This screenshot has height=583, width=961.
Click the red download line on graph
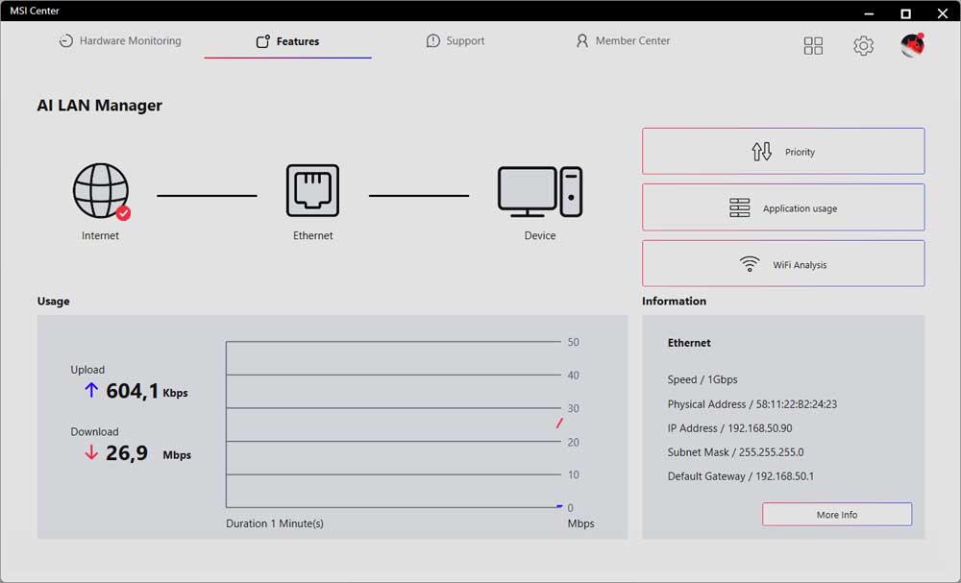559,423
